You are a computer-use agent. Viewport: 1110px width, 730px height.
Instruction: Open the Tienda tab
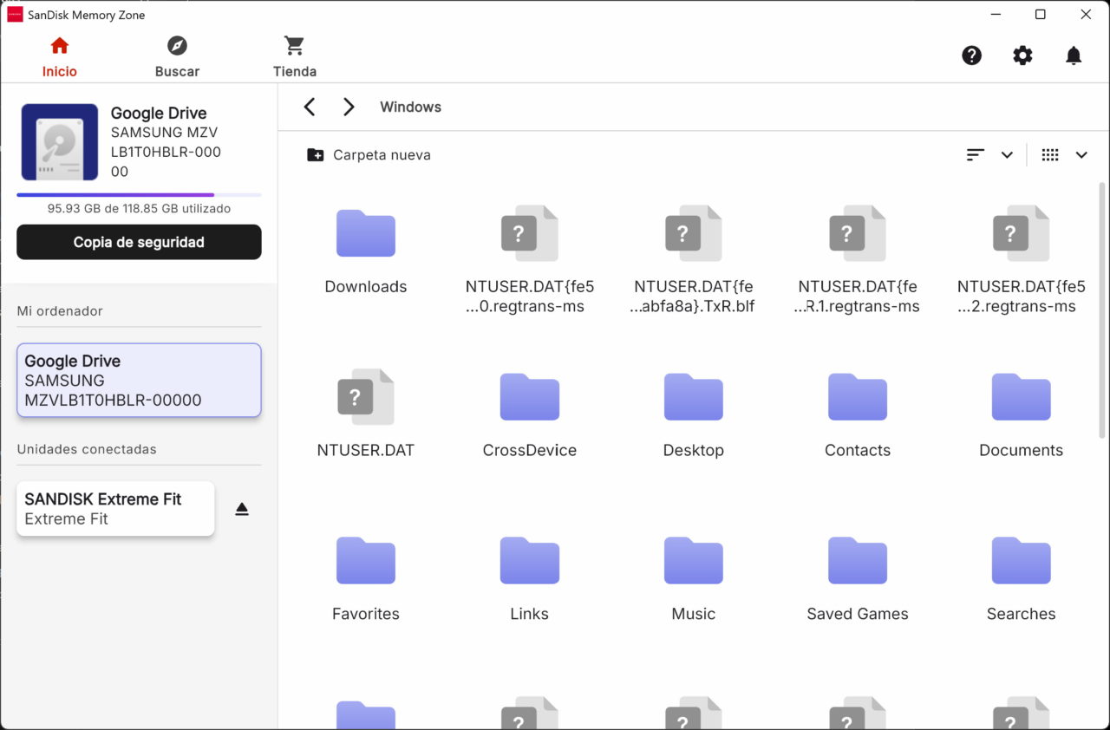tap(295, 57)
